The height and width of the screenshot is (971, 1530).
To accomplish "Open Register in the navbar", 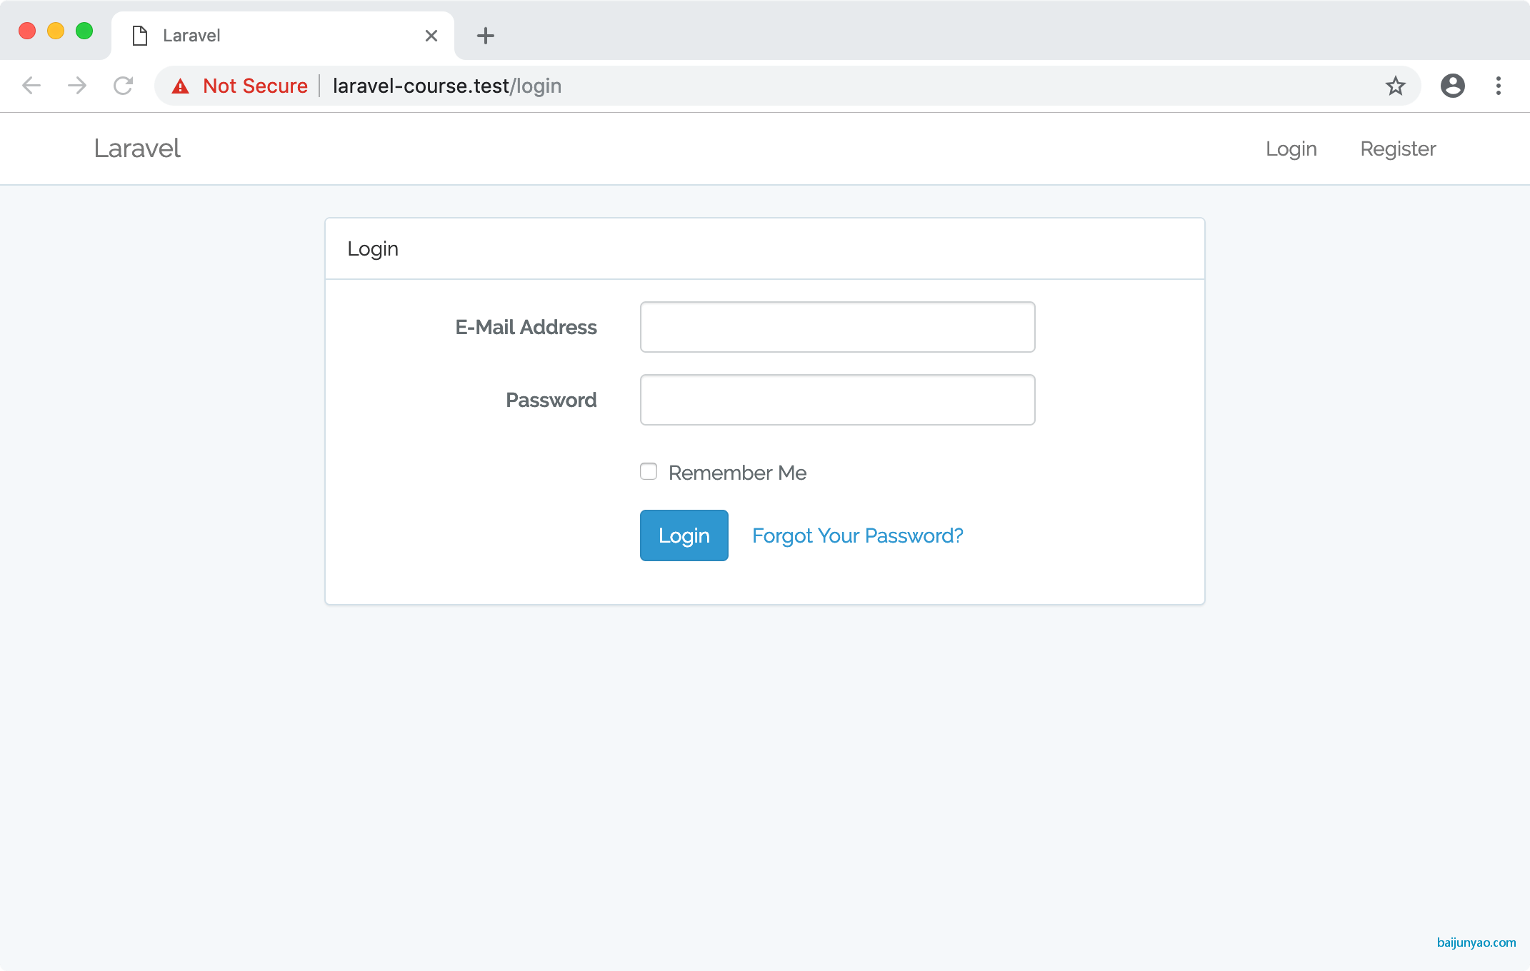I will 1397,149.
